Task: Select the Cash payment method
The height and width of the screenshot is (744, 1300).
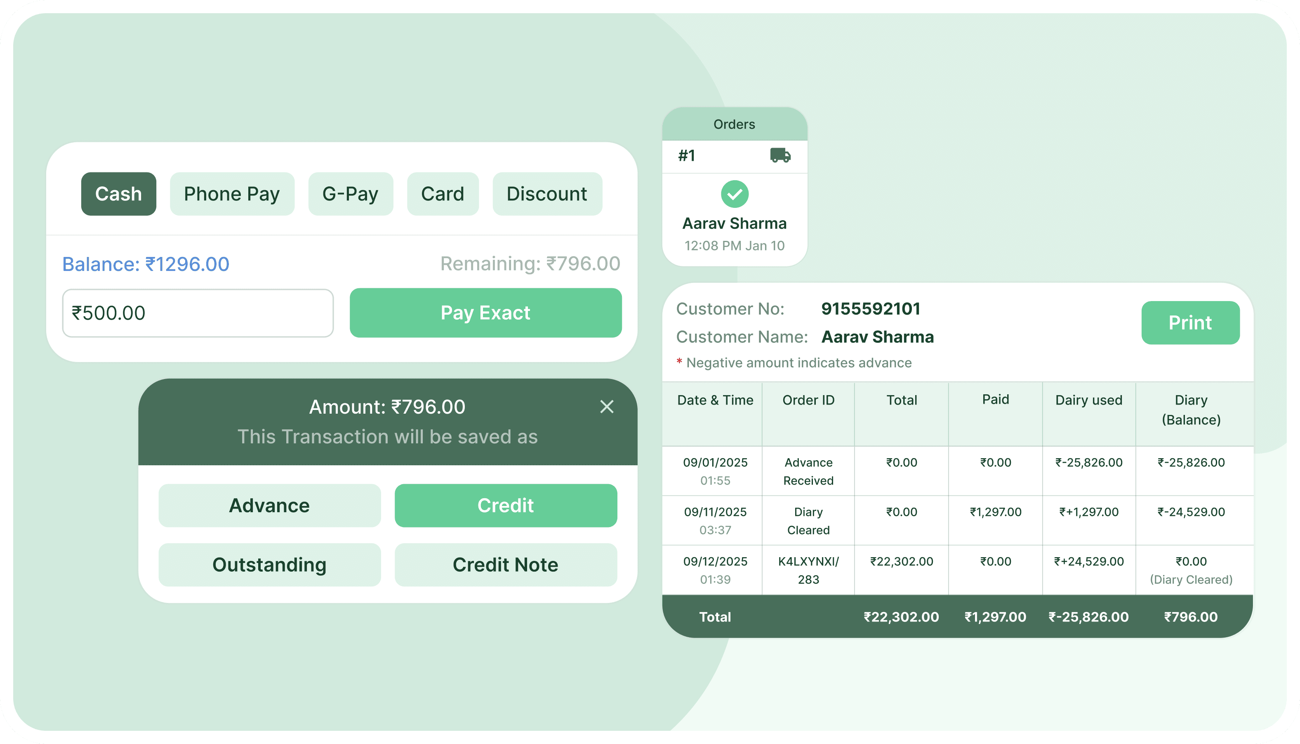Action: (x=118, y=194)
